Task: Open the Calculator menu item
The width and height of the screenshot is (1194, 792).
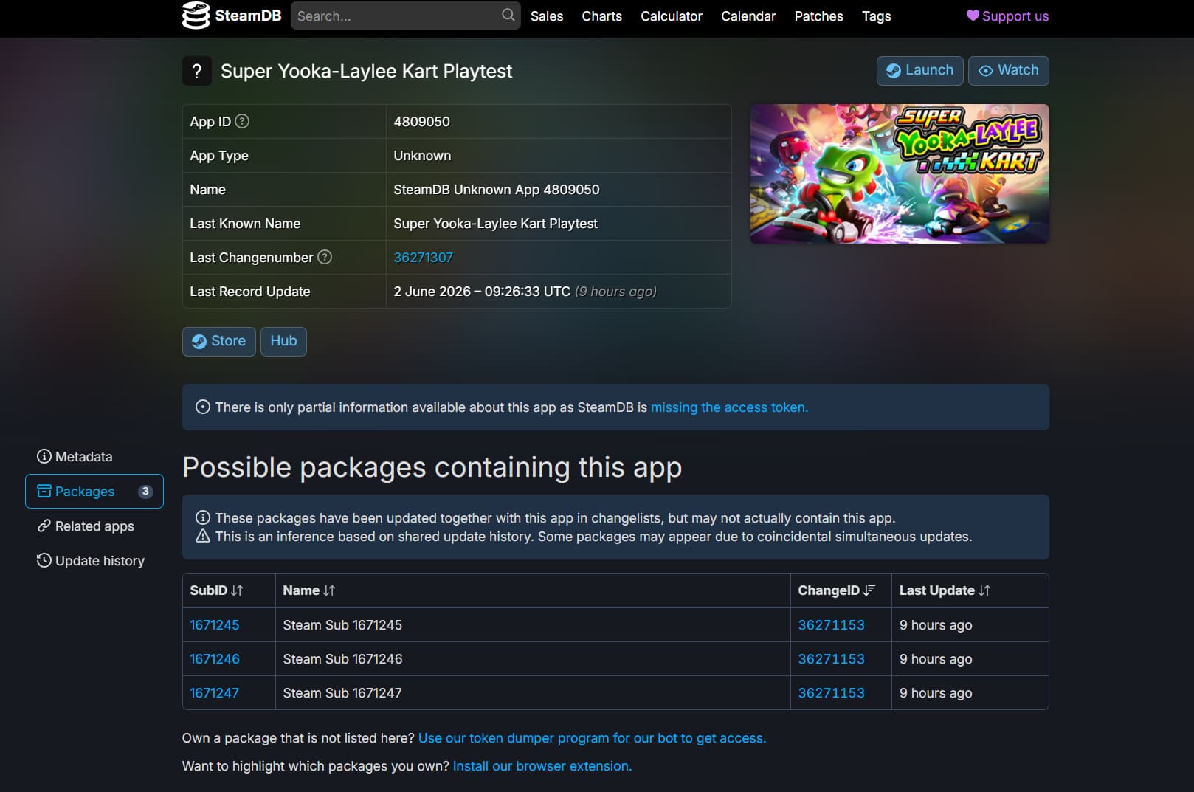Action: click(672, 16)
